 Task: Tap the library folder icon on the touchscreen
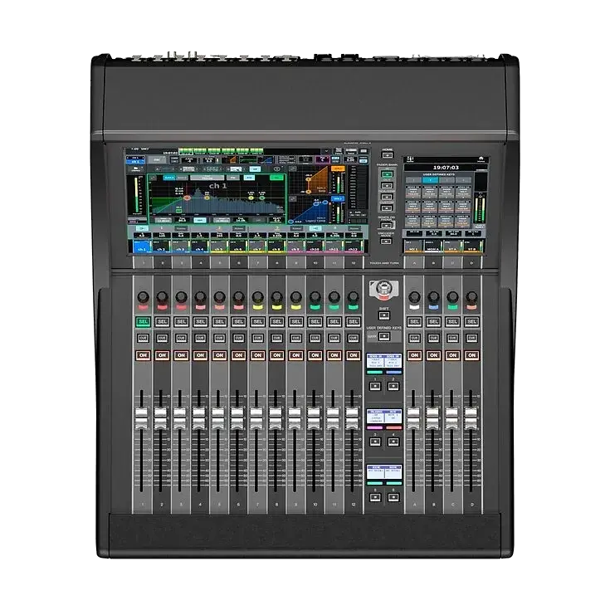(136, 169)
